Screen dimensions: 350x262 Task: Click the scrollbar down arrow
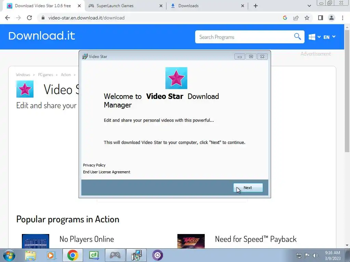[x=347, y=246]
